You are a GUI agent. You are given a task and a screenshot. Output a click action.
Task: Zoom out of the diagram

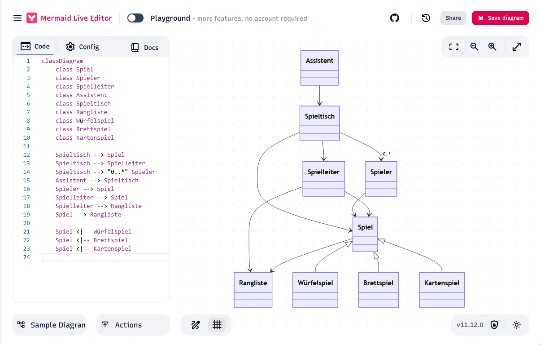[x=475, y=47]
